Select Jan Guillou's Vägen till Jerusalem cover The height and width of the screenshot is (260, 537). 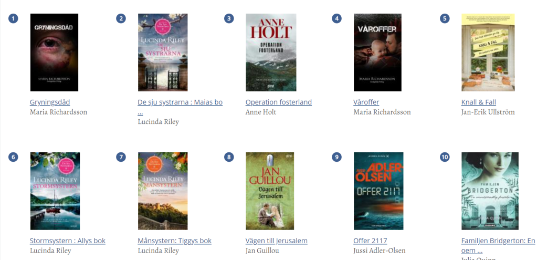[270, 191]
